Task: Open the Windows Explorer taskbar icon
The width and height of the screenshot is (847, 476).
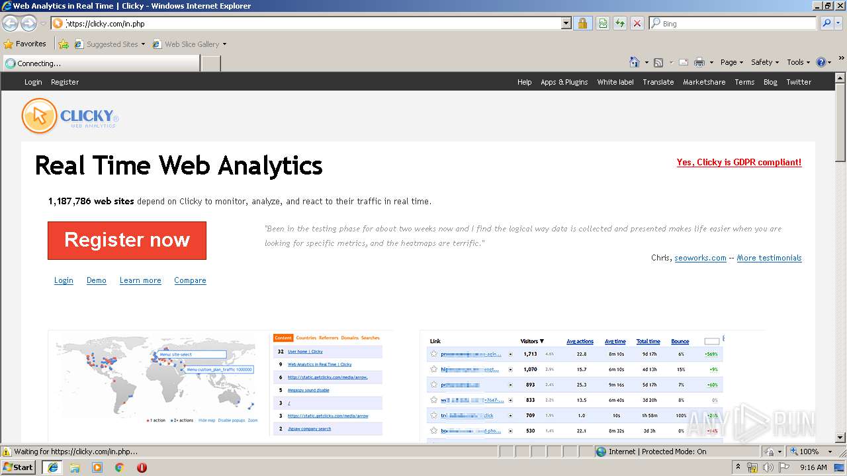Action: [x=75, y=467]
